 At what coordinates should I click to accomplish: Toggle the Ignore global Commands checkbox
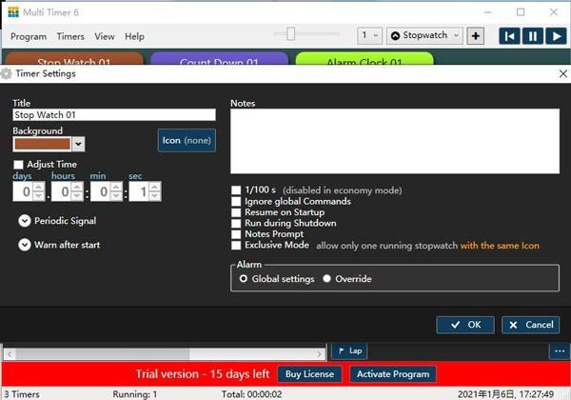pyautogui.click(x=236, y=201)
